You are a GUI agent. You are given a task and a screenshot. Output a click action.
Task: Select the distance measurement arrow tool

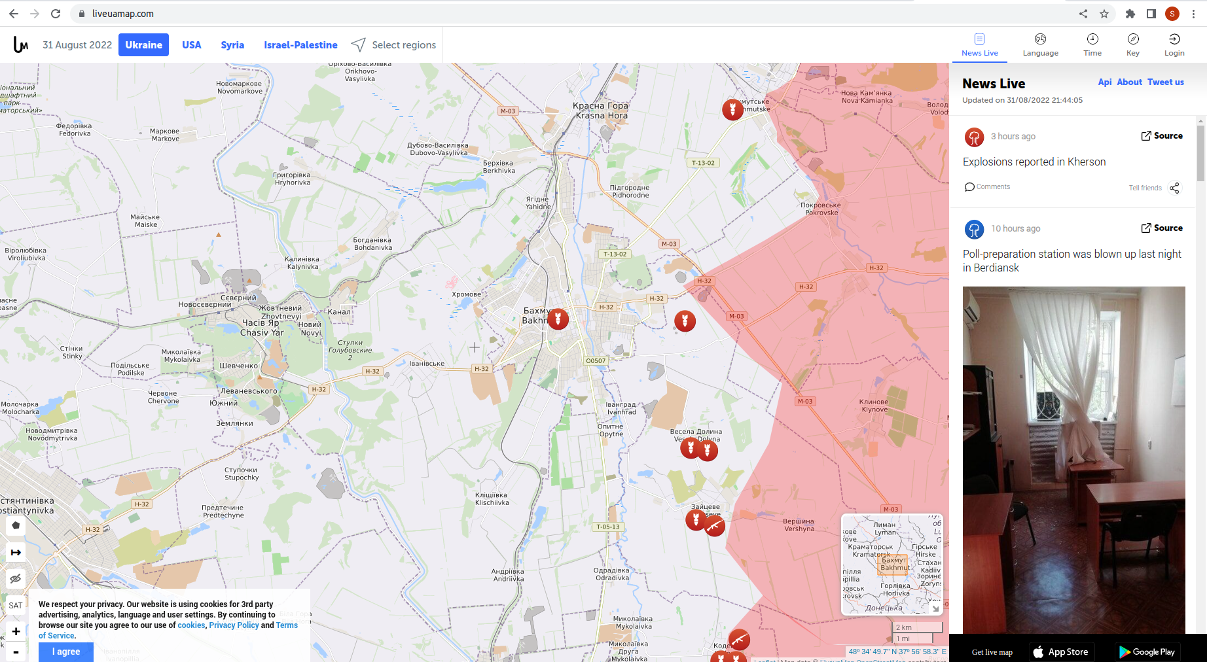tap(15, 551)
